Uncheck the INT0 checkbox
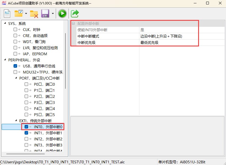 [26, 127]
